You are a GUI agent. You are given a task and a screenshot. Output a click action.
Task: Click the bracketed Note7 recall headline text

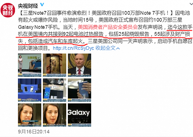pyautogui.click(x=96, y=13)
